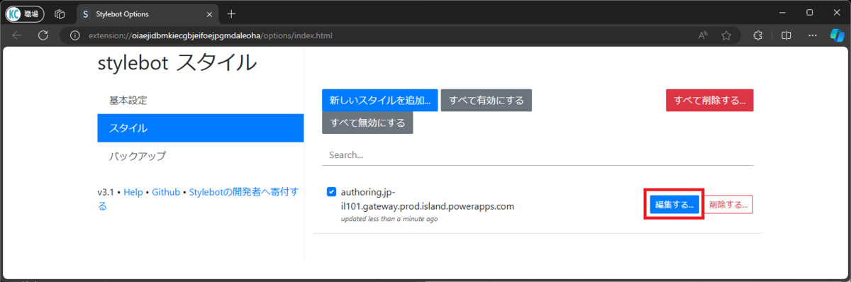Open the tab actions workspaces icon
Screen dimensions: 851x282
60,13
